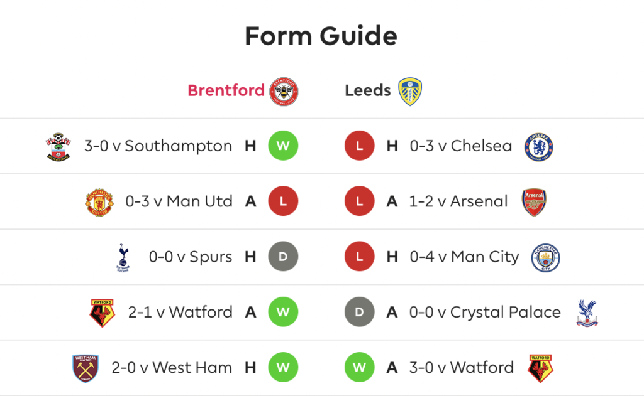
Task: Open the 0-0 v Crystal Palace result
Action: [x=485, y=313]
